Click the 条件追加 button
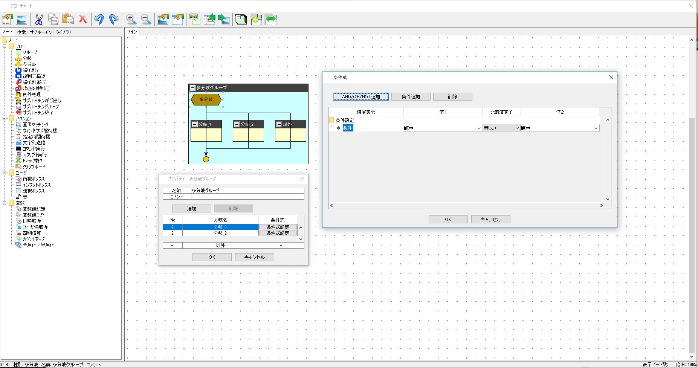The height and width of the screenshot is (368, 698). 411,97
